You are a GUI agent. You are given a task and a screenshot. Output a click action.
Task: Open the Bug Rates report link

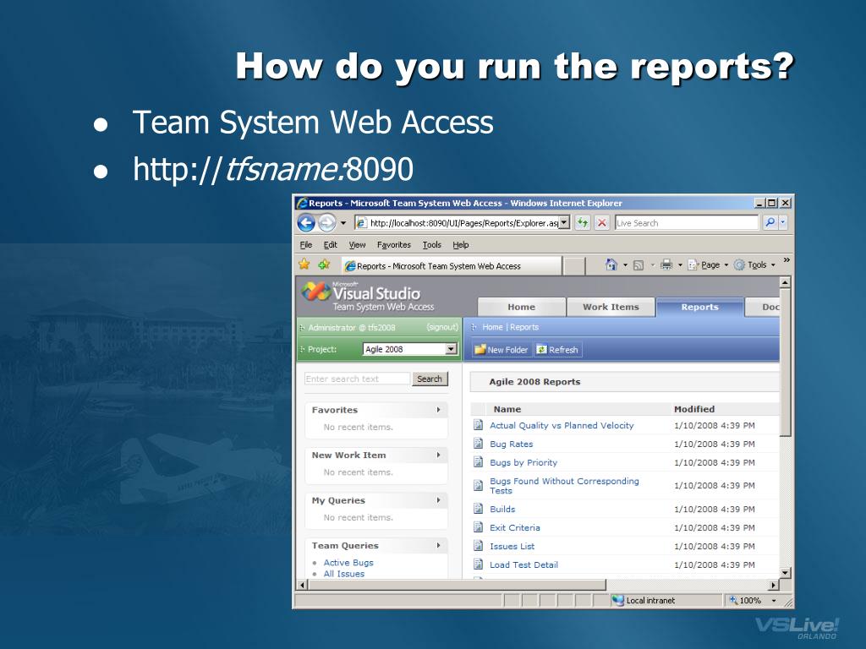coord(512,444)
